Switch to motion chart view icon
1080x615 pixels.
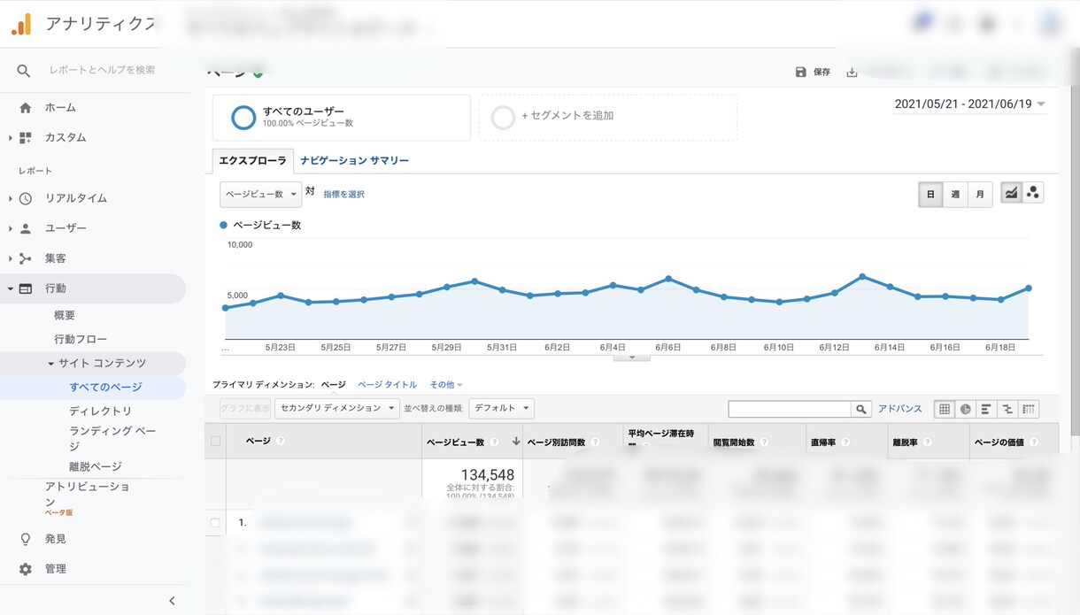[x=1033, y=193]
